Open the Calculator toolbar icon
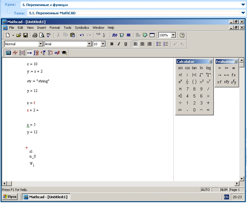Image resolution: width=247 pixels, height=207 pixels. pos(8,53)
